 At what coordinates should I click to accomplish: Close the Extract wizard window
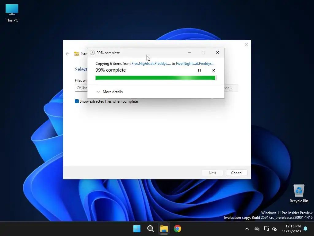(246, 45)
